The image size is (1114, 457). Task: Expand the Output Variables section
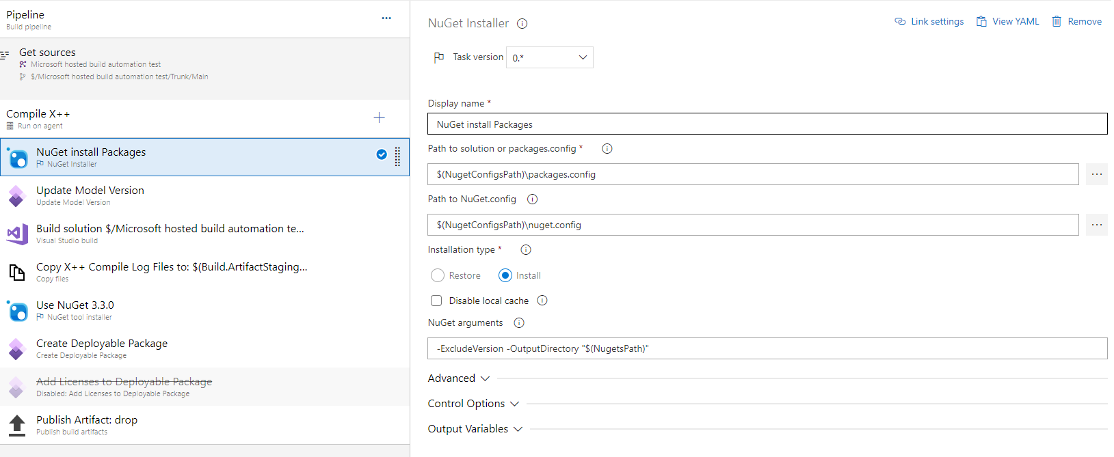tap(475, 429)
